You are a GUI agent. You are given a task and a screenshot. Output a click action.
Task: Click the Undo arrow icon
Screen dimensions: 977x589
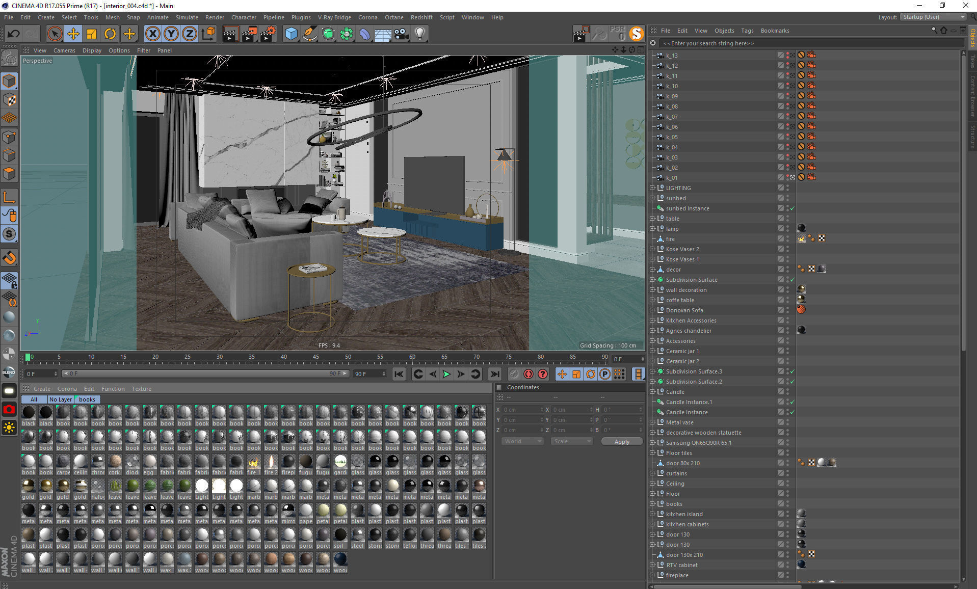coord(13,34)
